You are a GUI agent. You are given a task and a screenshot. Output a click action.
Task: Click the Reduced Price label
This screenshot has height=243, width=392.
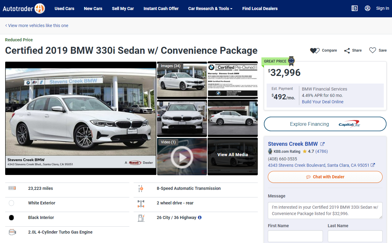click(x=19, y=40)
